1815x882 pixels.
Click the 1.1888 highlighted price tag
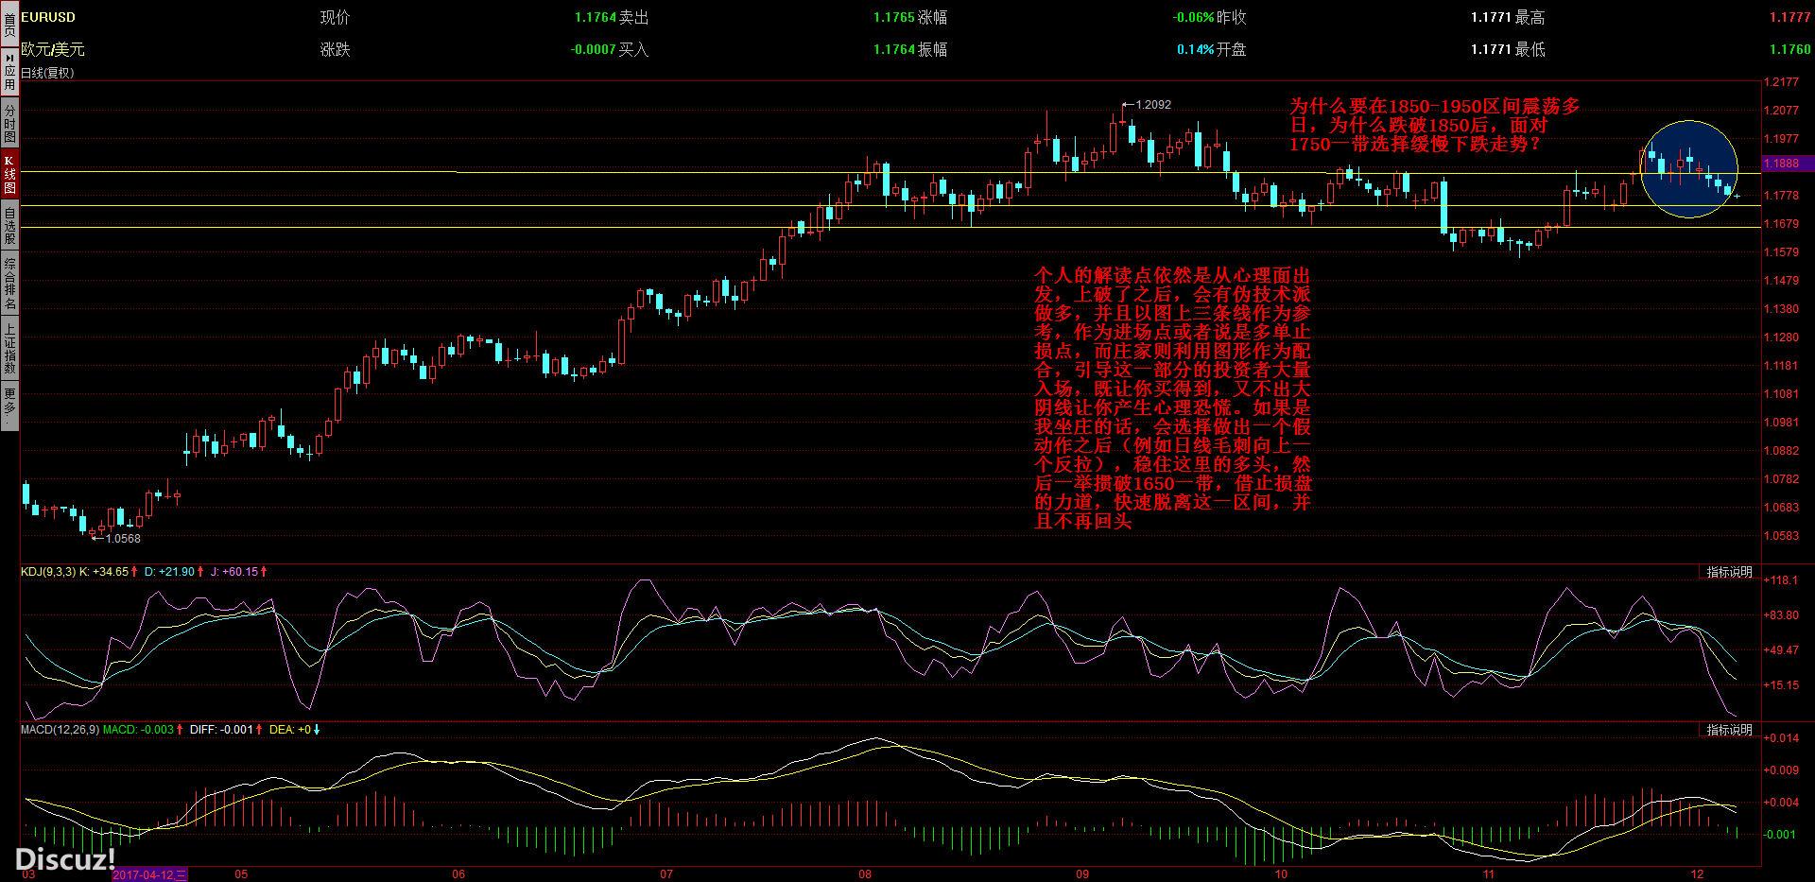tap(1786, 164)
